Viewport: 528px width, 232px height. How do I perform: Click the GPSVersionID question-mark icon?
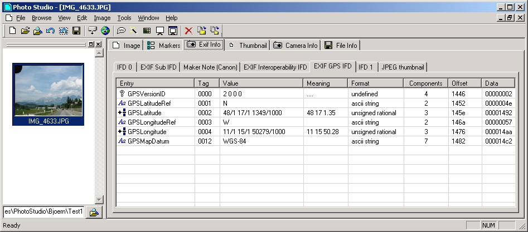pyautogui.click(x=122, y=93)
